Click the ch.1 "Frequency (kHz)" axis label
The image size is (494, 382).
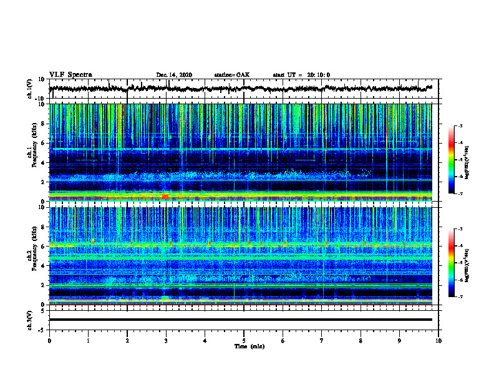click(x=34, y=145)
